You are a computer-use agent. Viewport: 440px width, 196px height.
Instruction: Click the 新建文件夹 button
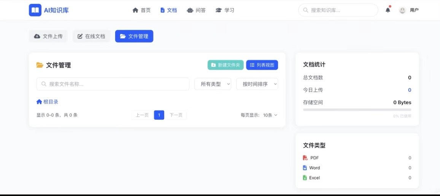point(226,65)
